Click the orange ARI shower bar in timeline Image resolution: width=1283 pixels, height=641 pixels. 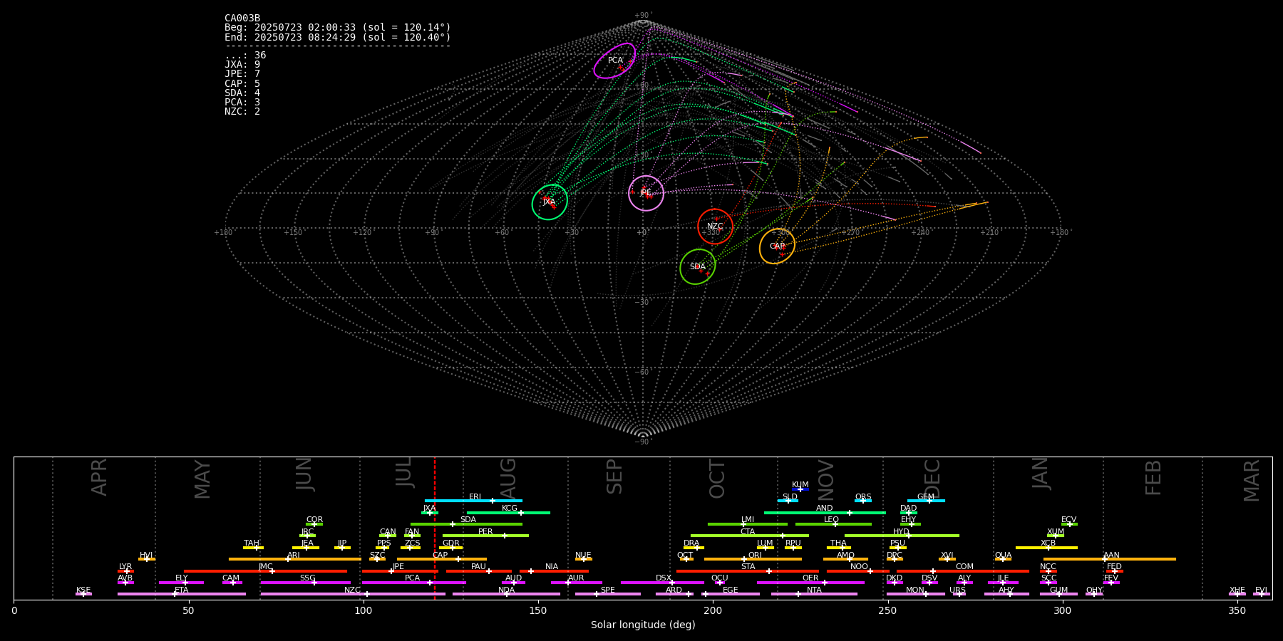295,559
